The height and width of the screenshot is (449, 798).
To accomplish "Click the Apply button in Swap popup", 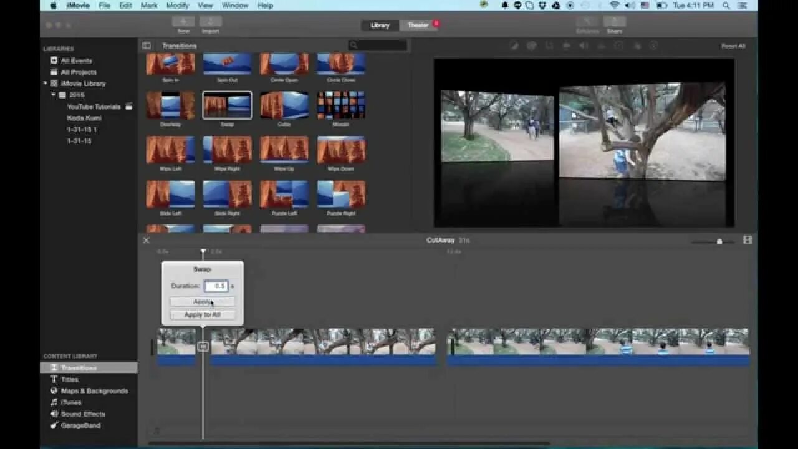I will pyautogui.click(x=203, y=302).
